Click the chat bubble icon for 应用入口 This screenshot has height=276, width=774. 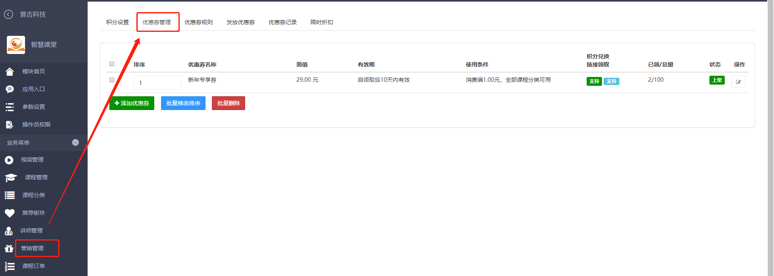click(x=10, y=89)
